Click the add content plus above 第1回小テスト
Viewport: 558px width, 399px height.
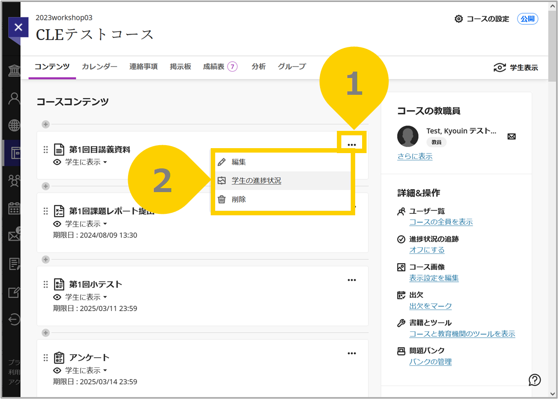[x=46, y=259]
